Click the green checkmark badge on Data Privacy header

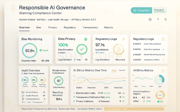click(x=86, y=39)
